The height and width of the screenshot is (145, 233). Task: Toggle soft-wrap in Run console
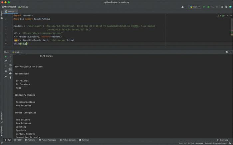point(10,65)
